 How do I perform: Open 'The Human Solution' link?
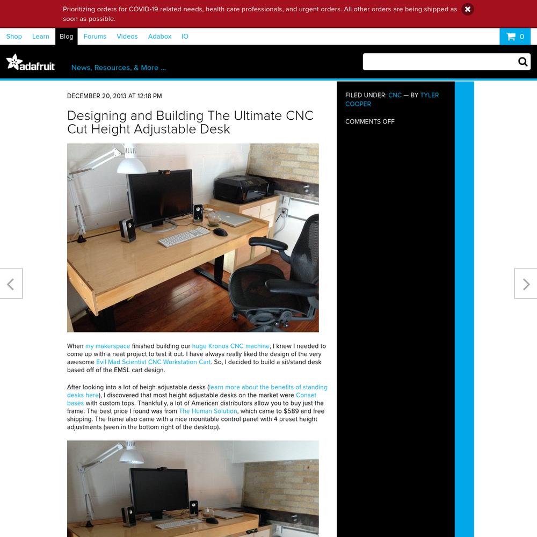tap(208, 411)
